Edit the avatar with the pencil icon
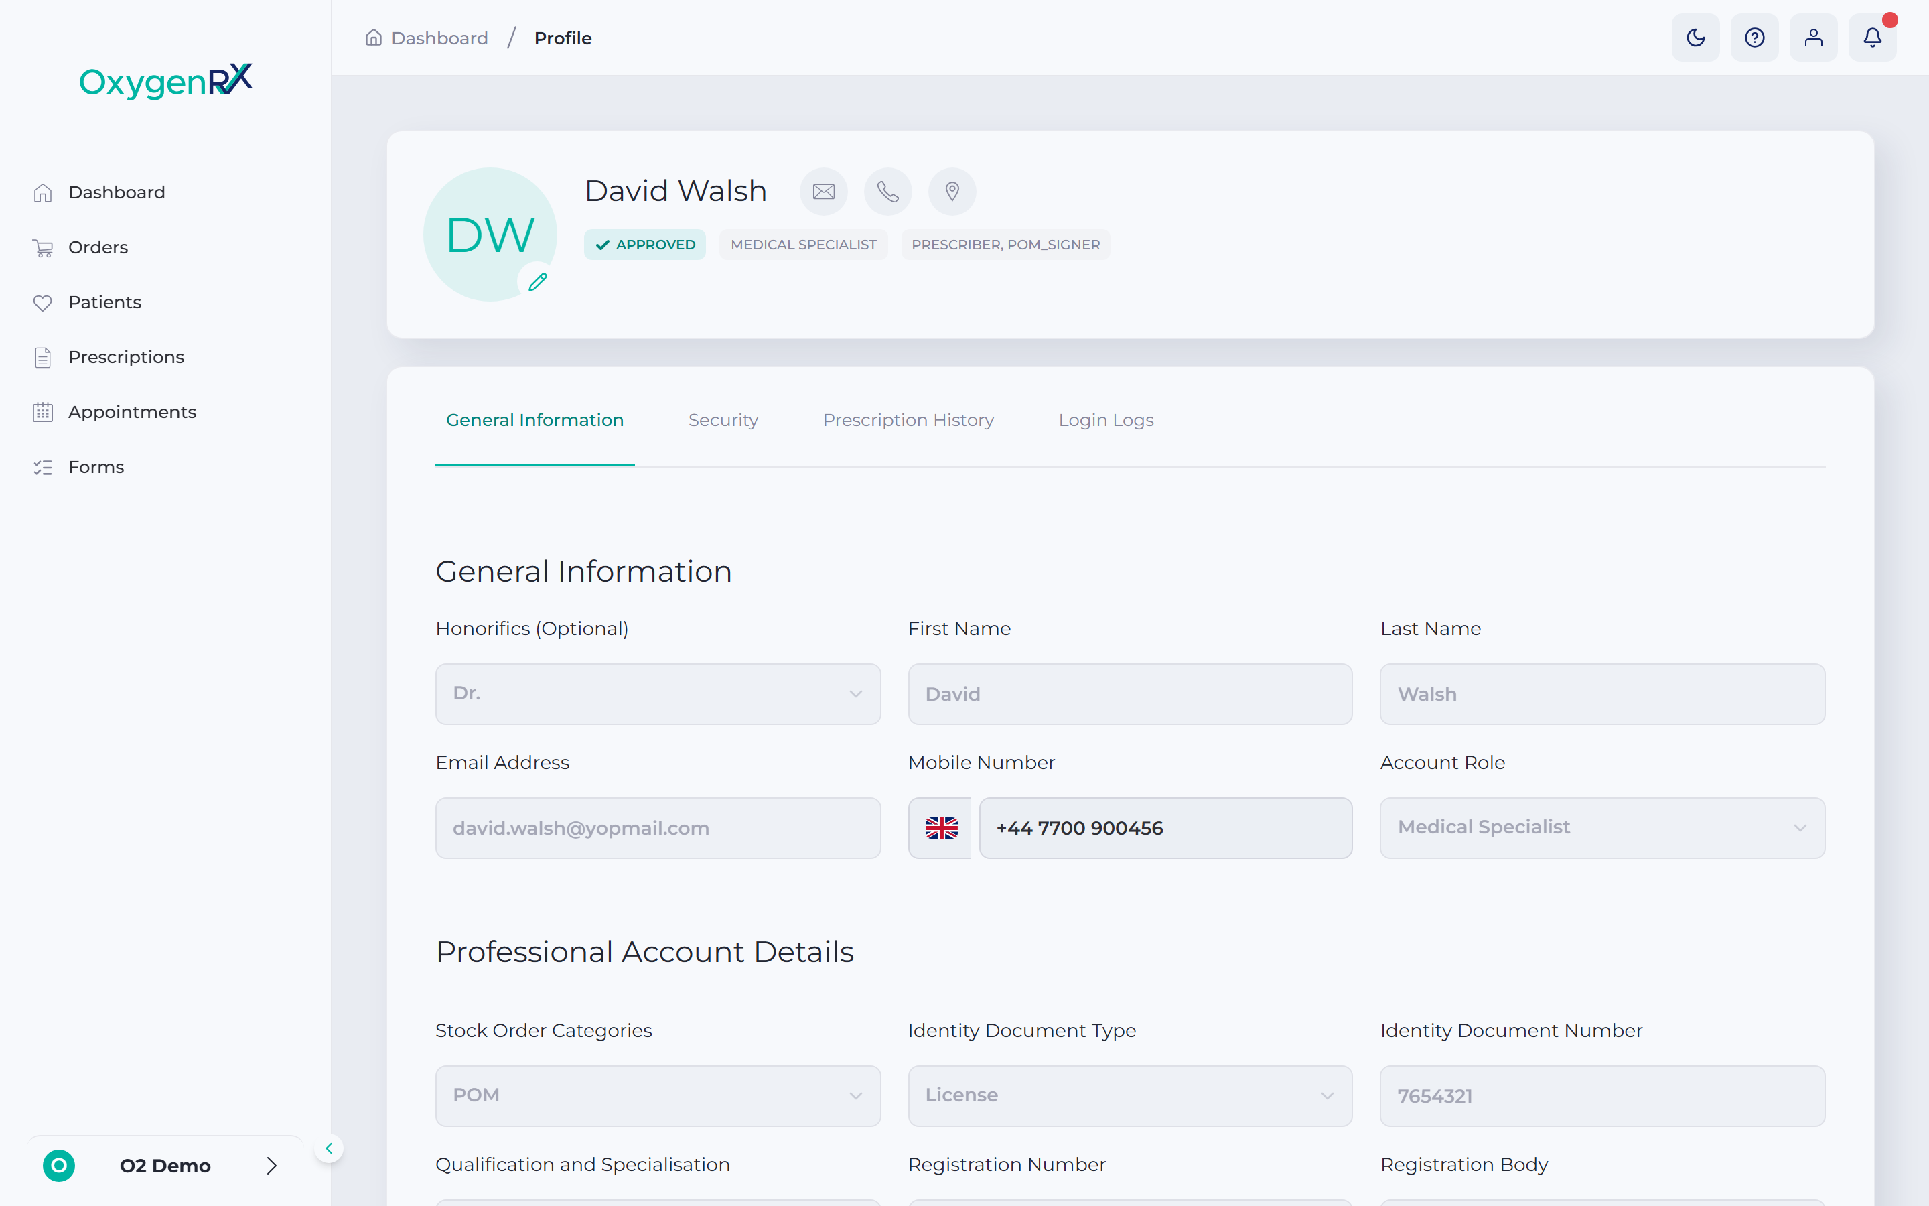This screenshot has width=1929, height=1206. [537, 281]
